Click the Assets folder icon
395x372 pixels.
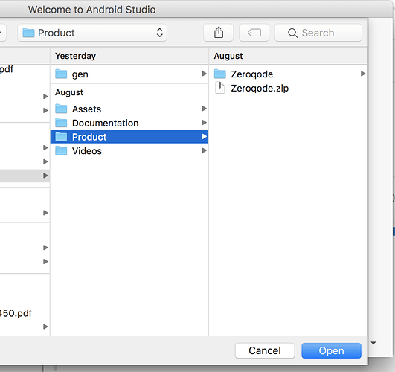pyautogui.click(x=61, y=109)
